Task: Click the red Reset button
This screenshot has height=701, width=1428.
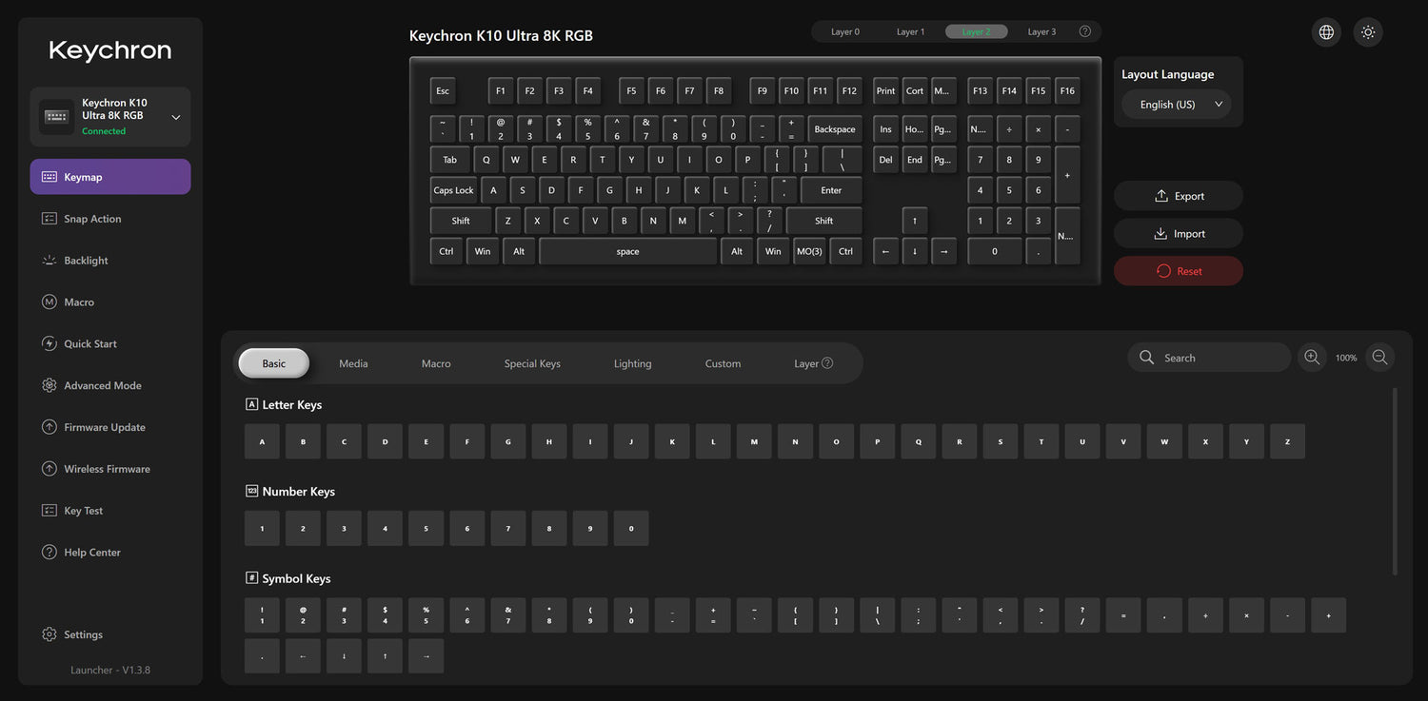Action: point(1179,271)
